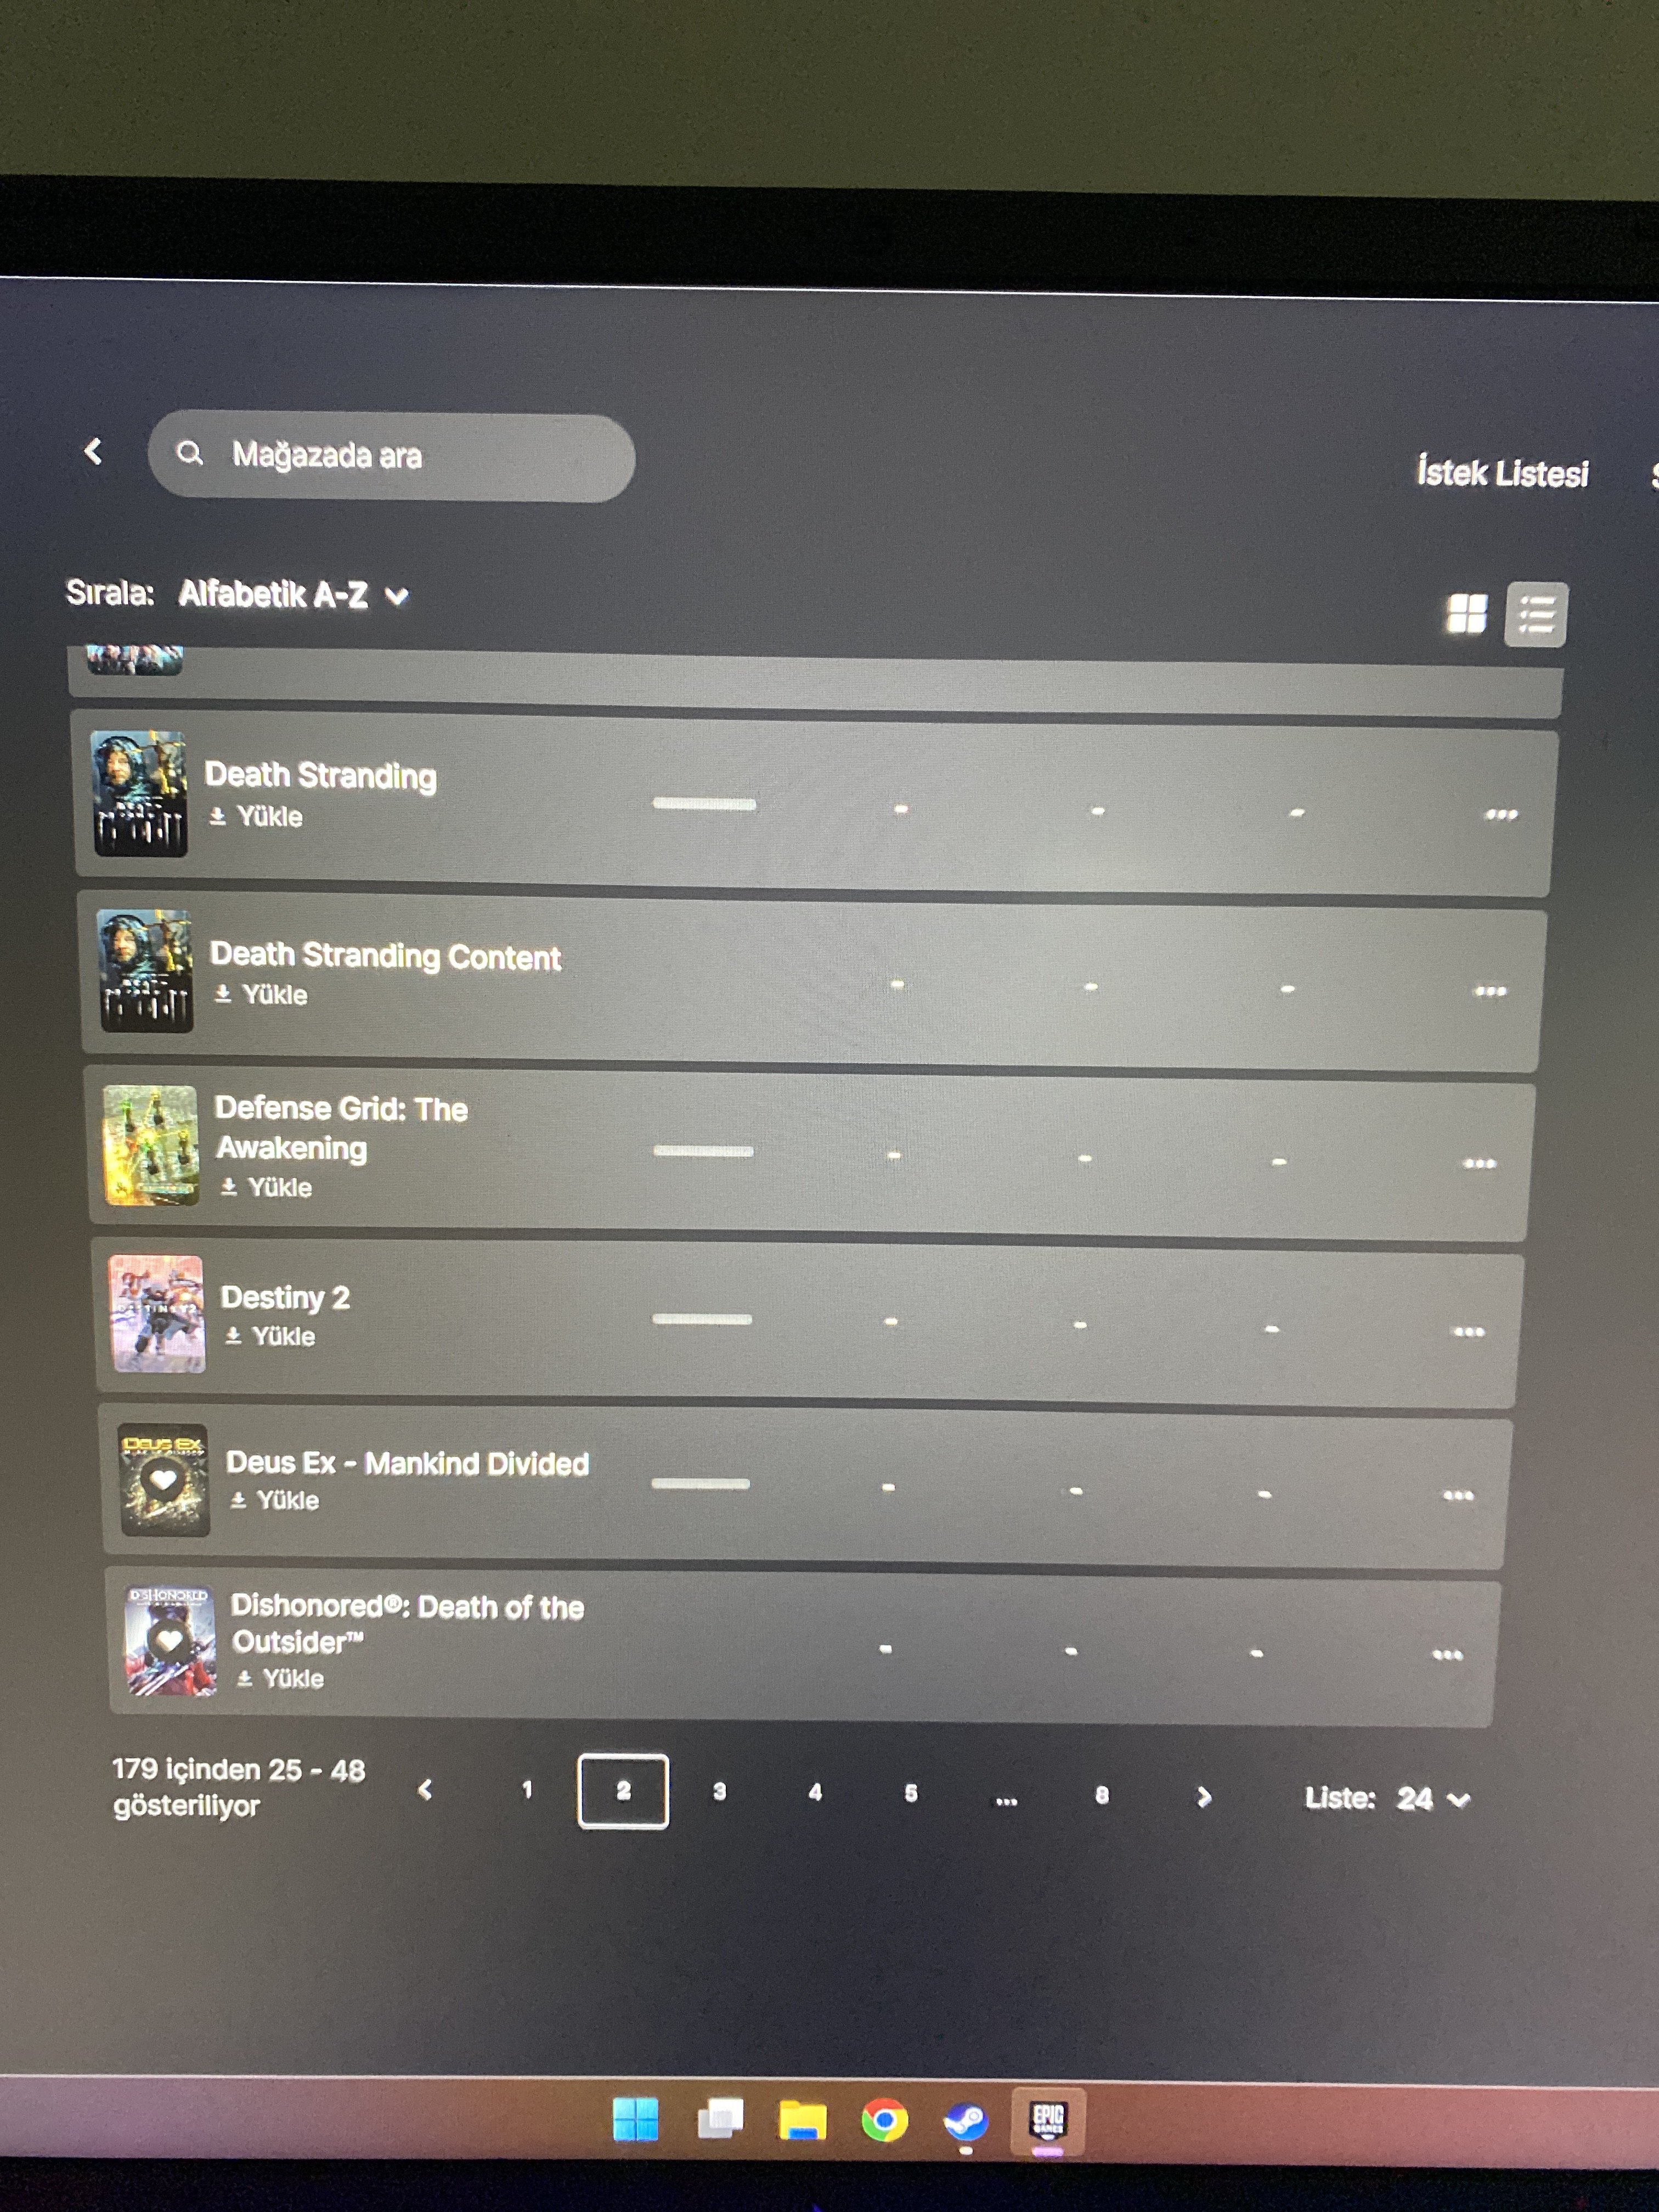Toggle wishlist heart on Deus Ex thumbnail
Image resolution: width=1659 pixels, height=2212 pixels.
[163, 1481]
